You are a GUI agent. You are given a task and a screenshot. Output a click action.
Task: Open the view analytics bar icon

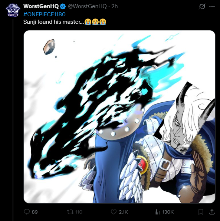click(157, 212)
